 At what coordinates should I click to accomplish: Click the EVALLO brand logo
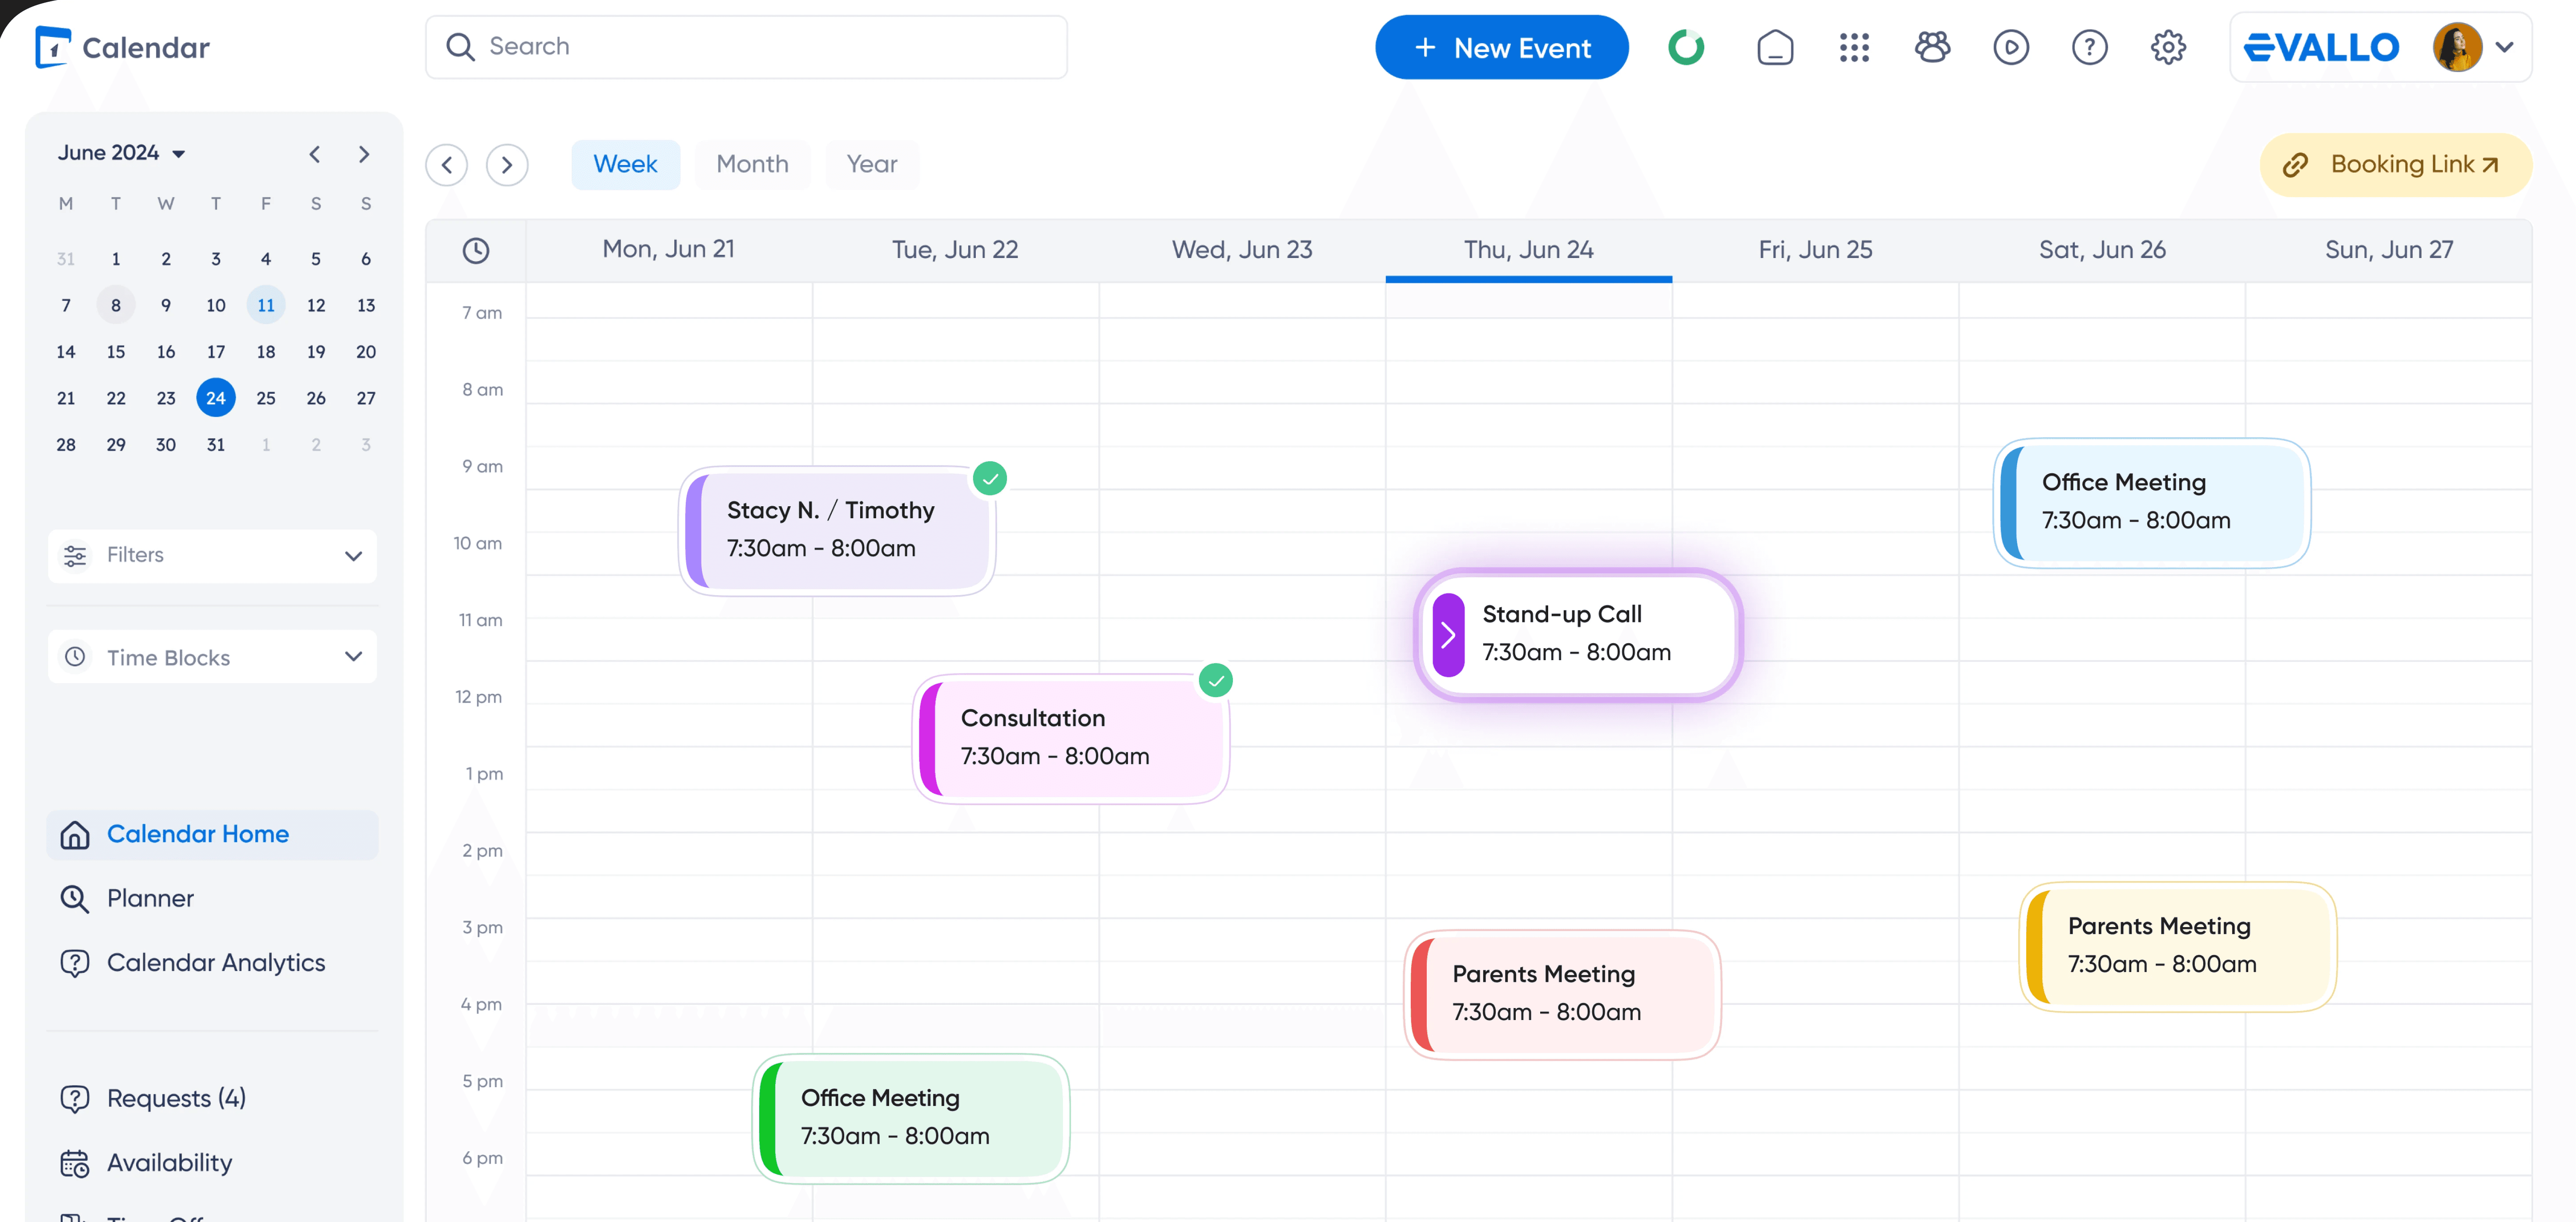[x=2321, y=47]
